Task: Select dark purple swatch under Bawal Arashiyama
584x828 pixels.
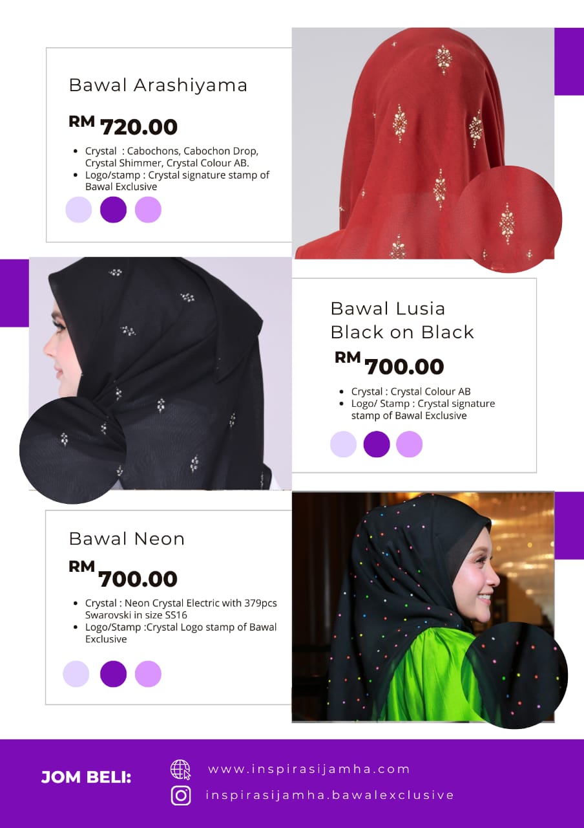Action: (x=113, y=210)
